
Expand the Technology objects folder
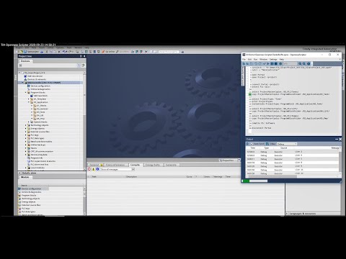point(26,125)
